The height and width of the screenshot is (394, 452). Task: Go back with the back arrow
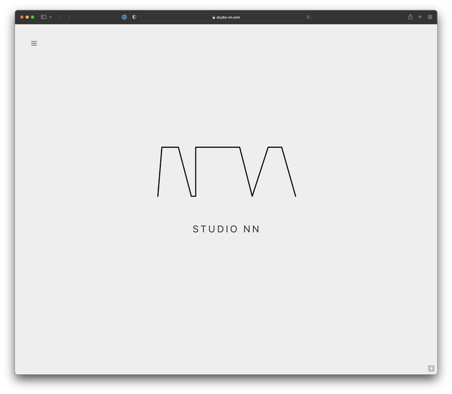pos(60,17)
